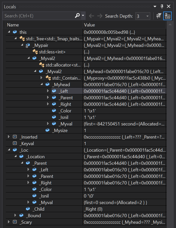176x228 pixels.
Task: Toggle the pinned-items filter icon
Action: click(x=159, y=16)
